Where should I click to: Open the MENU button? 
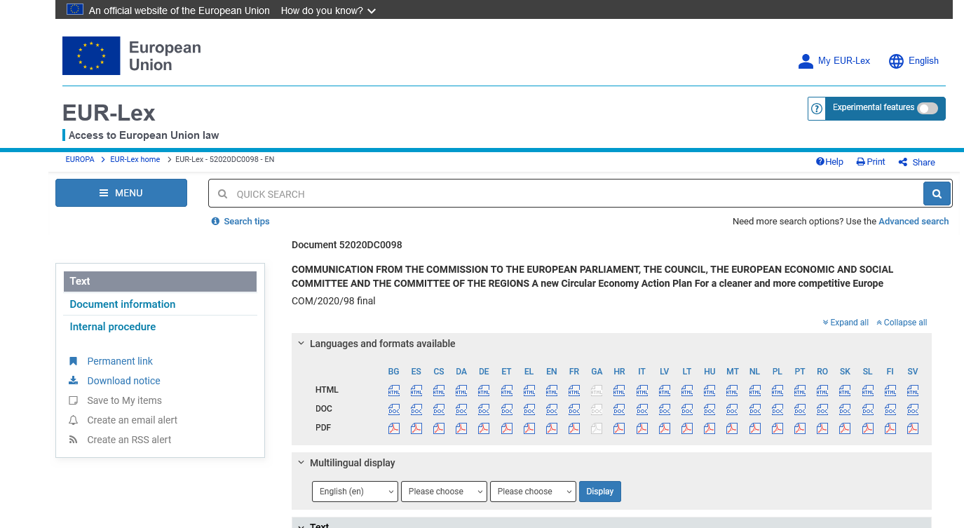121,193
